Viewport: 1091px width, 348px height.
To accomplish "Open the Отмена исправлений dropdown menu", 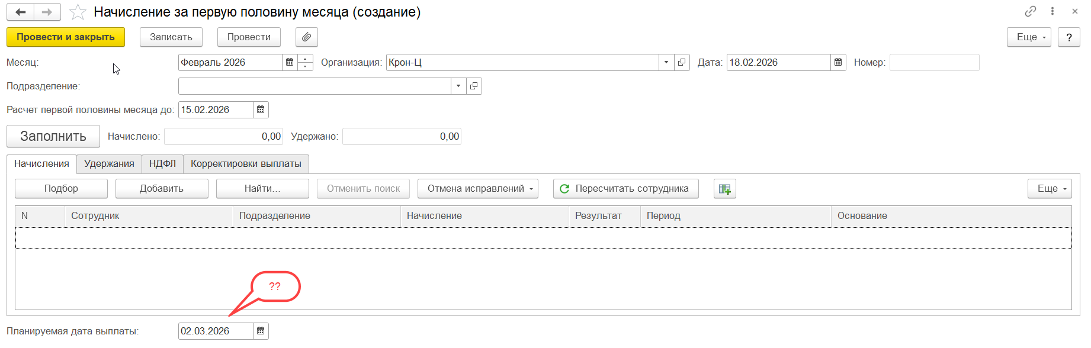I will (477, 189).
